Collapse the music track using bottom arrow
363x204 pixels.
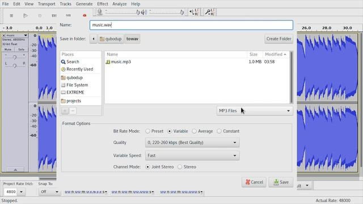pyautogui.click(x=15, y=170)
